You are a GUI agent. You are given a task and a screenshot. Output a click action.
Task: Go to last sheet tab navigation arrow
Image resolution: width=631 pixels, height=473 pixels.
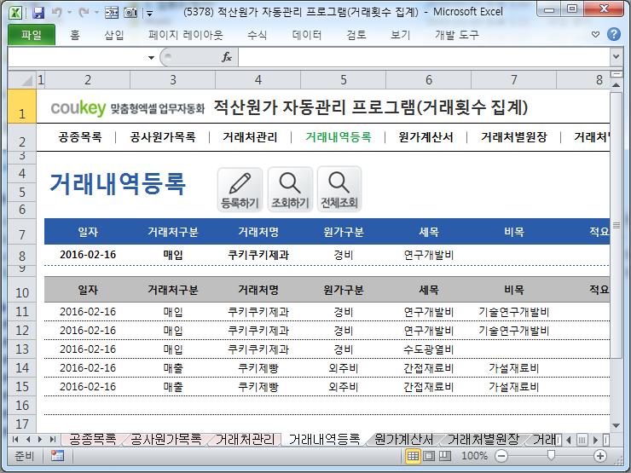(x=52, y=439)
